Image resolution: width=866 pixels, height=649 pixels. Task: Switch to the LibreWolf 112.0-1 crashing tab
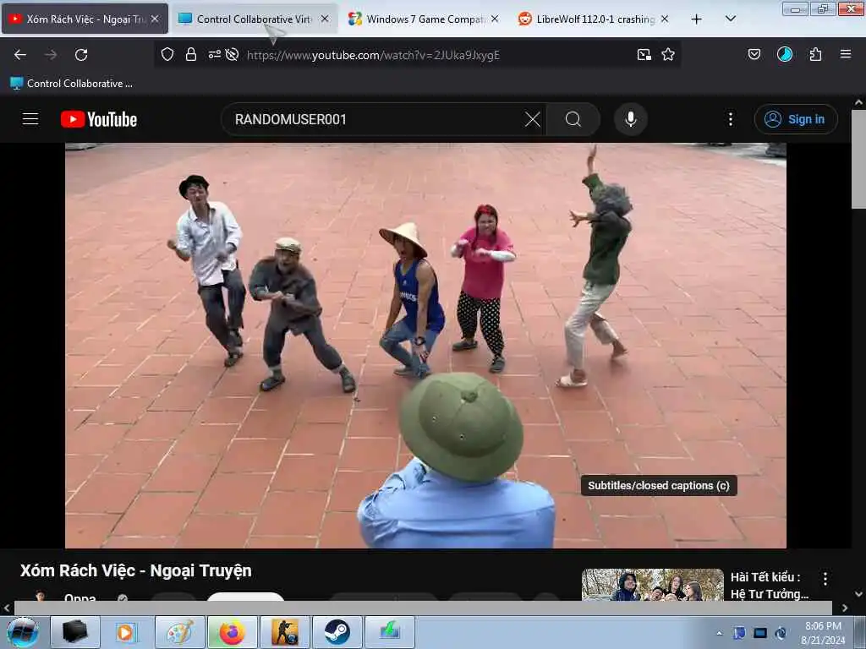595,19
